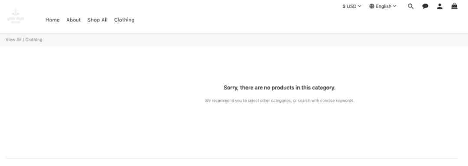The height and width of the screenshot is (166, 468).
Task: Click the globe icon beside English
Action: click(372, 6)
